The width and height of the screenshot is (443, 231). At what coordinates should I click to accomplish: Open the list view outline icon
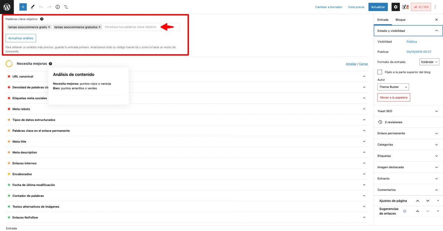66,7
